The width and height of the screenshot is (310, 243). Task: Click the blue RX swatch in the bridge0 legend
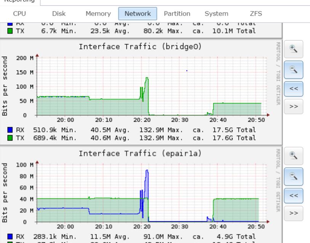tap(10, 130)
